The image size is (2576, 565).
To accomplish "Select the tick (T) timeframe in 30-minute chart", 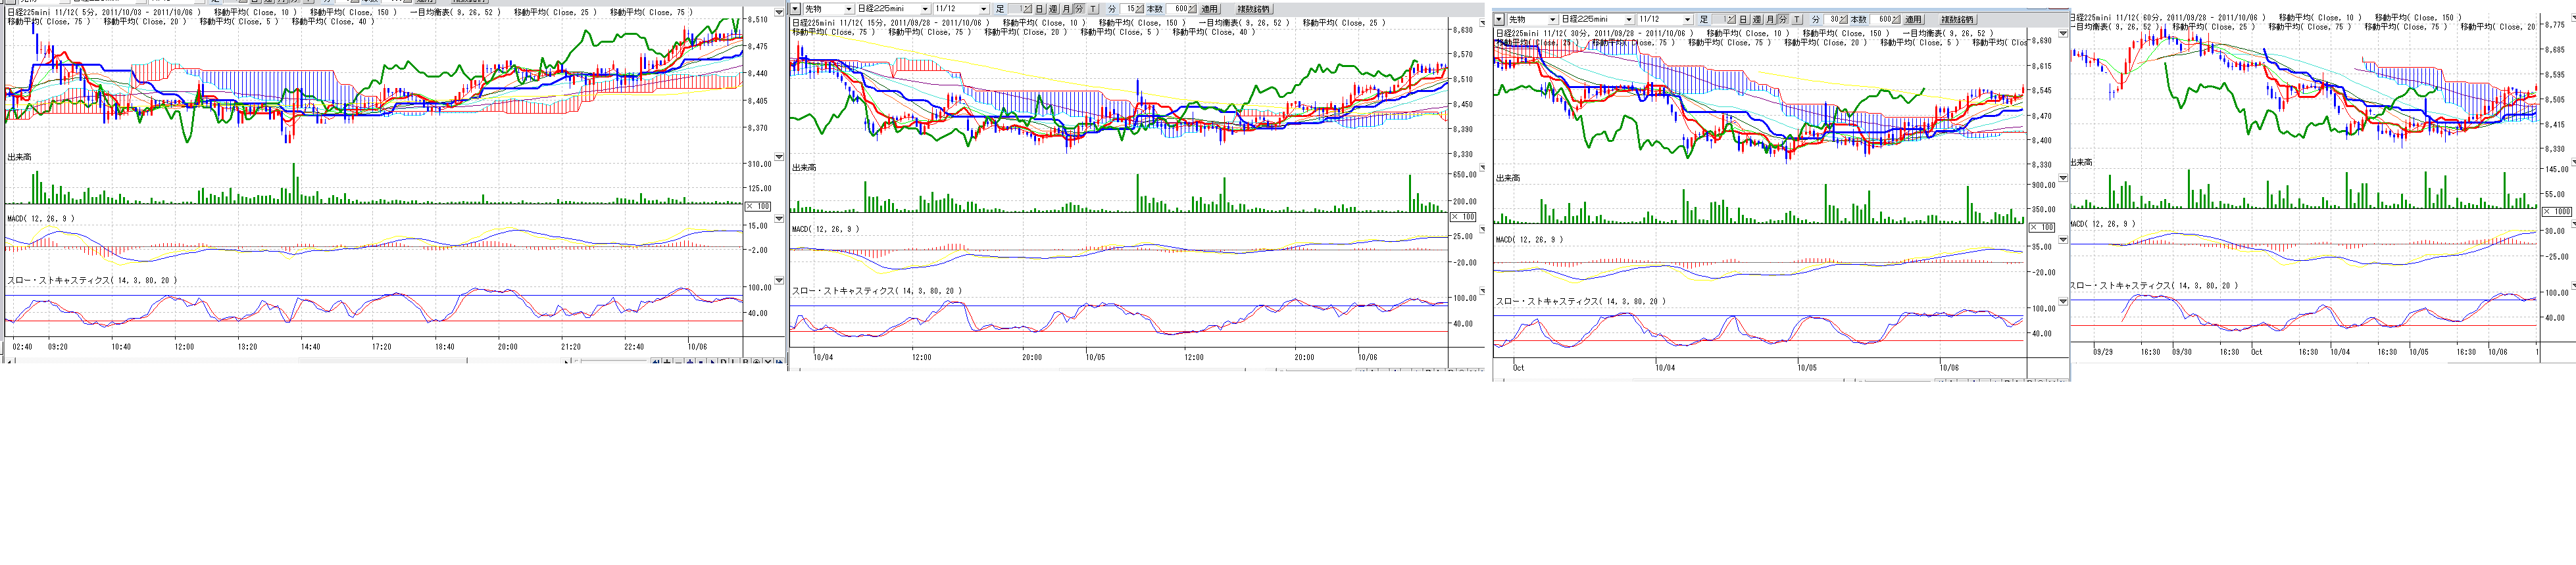I will (x=1796, y=20).
